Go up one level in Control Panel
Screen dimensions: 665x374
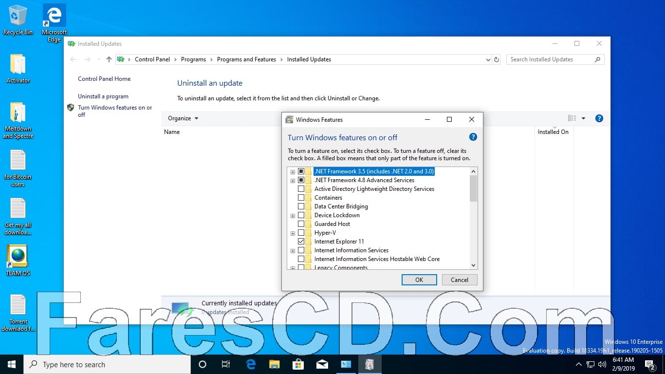pos(109,59)
